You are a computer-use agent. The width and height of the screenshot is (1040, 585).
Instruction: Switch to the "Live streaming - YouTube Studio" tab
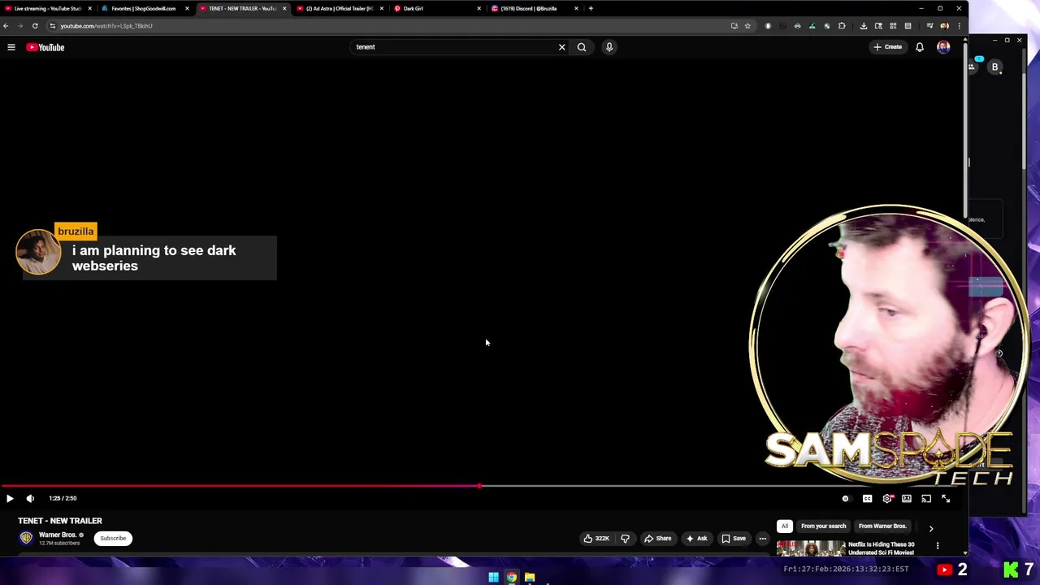pyautogui.click(x=48, y=8)
